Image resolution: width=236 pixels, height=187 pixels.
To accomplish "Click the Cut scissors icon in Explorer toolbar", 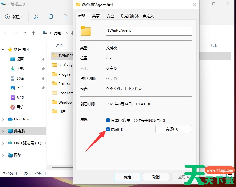I will click(36, 17).
